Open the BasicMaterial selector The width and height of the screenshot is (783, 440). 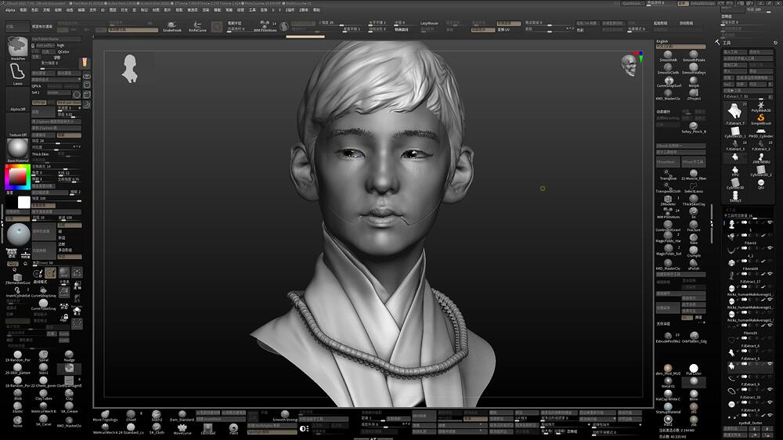[x=17, y=151]
